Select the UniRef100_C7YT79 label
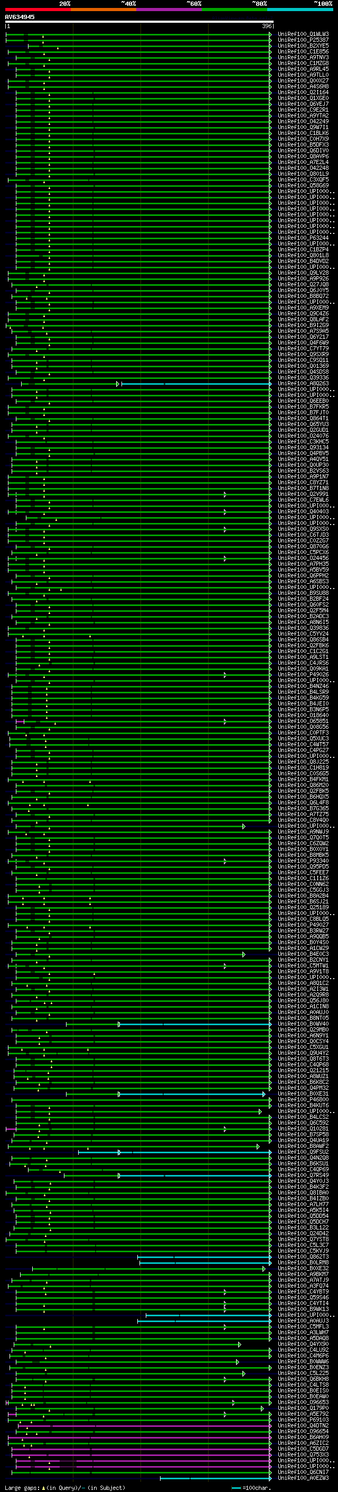This screenshot has height=1492, width=338. click(303, 349)
